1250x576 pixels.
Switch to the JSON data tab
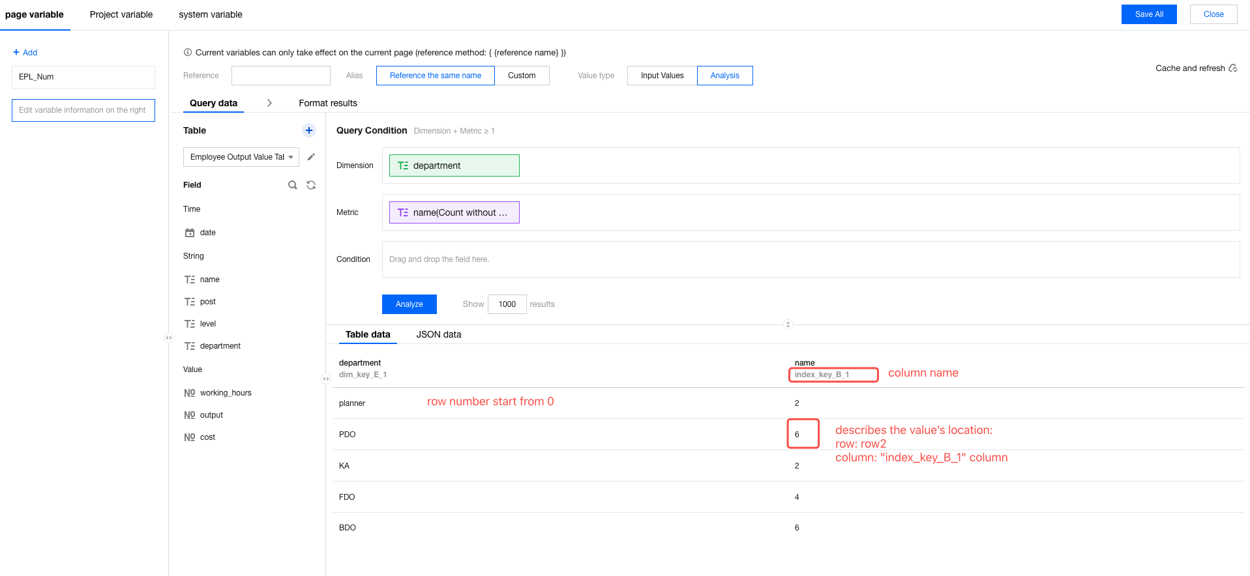(x=438, y=334)
